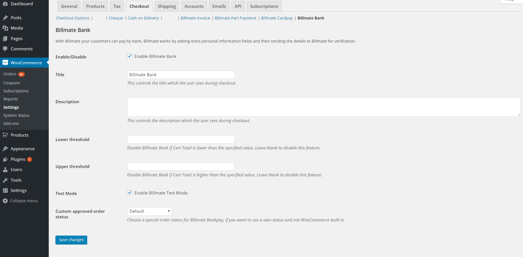Click the Media icon in sidebar
523x257 pixels.
5,28
